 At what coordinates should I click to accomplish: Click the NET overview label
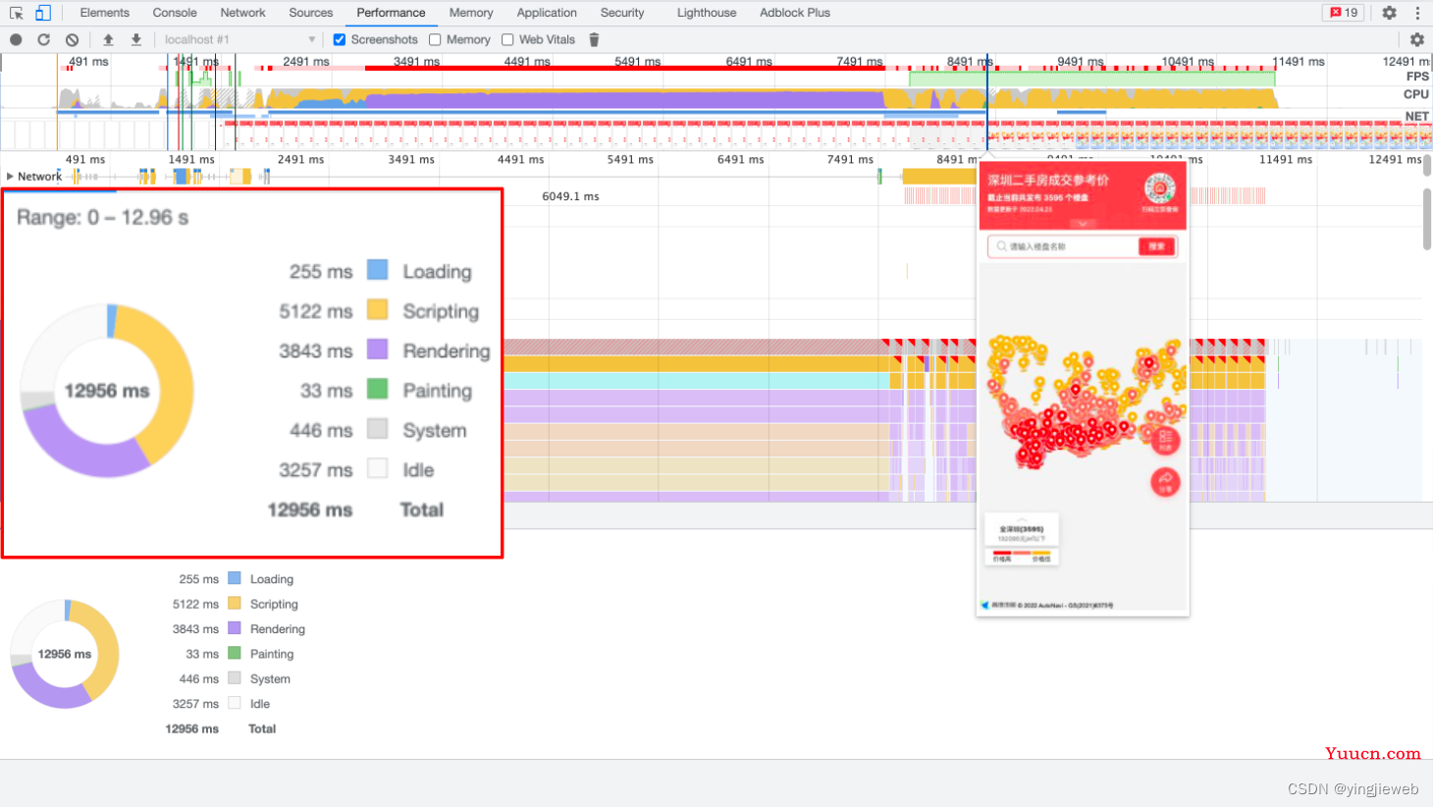point(1417,116)
